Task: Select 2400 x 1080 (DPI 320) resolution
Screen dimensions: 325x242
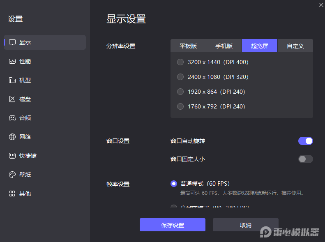Action: point(213,77)
